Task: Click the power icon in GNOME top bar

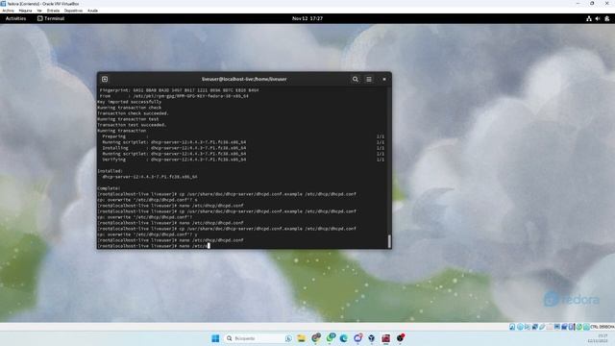Action: coord(607,18)
